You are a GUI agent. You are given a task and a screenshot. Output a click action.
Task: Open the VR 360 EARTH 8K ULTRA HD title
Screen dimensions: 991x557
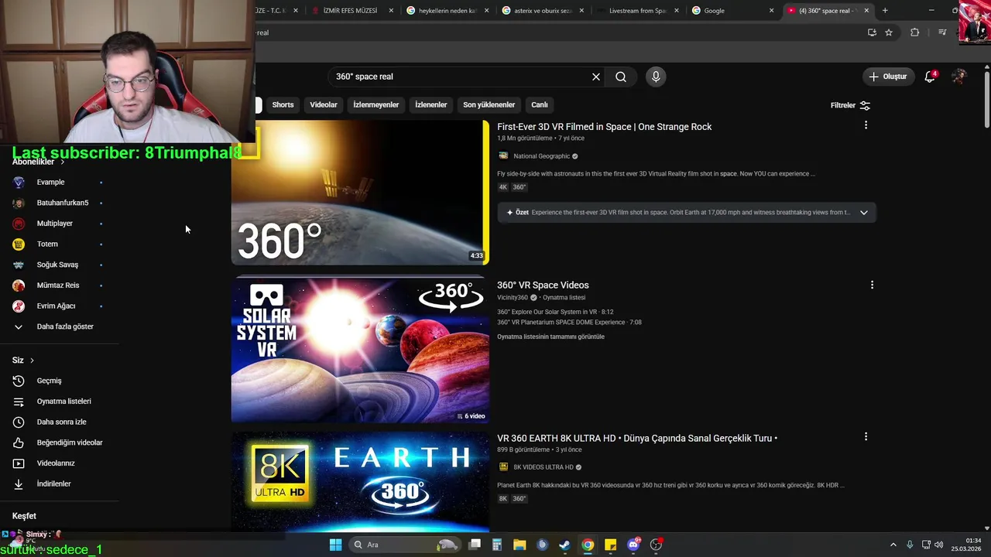coord(636,438)
